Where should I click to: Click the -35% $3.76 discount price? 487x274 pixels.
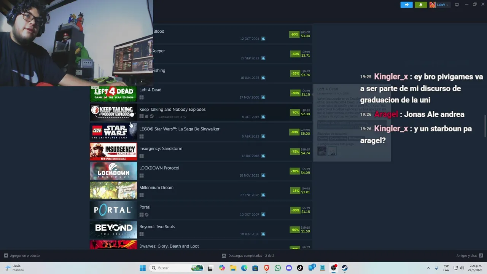click(x=300, y=73)
